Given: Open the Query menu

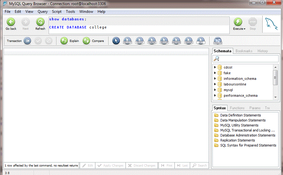Looking at the screenshot, I should tap(43, 12).
